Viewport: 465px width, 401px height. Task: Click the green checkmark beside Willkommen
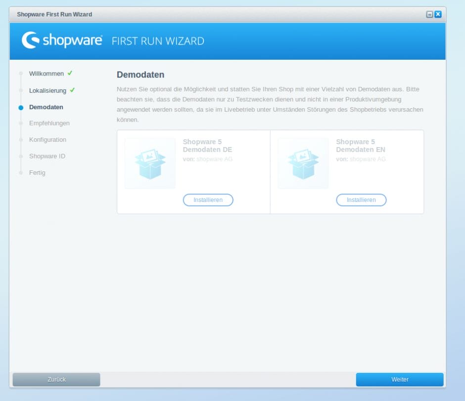click(70, 73)
